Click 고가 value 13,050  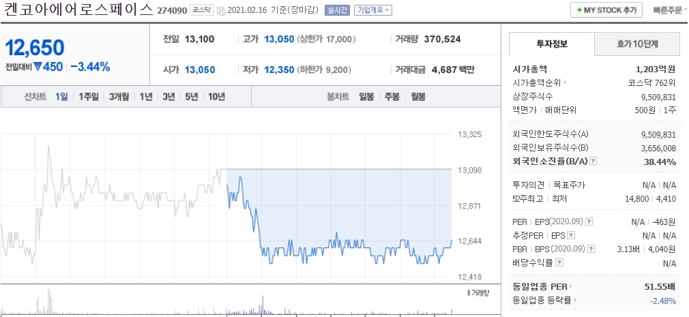pos(279,39)
